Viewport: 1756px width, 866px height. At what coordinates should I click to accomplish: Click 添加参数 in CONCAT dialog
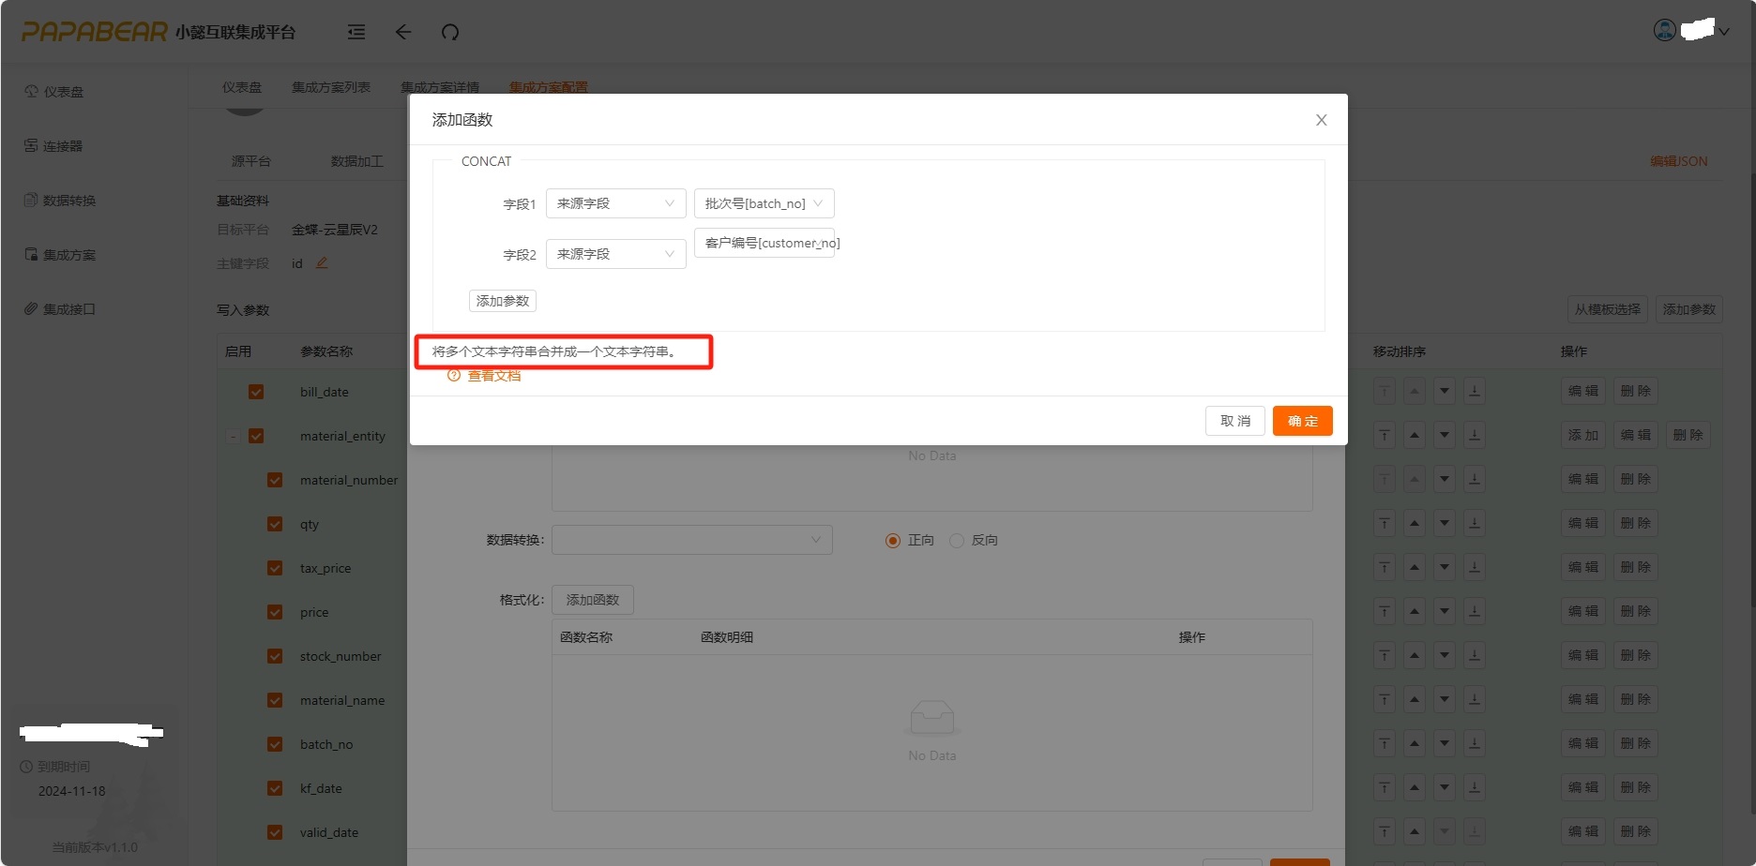point(503,301)
